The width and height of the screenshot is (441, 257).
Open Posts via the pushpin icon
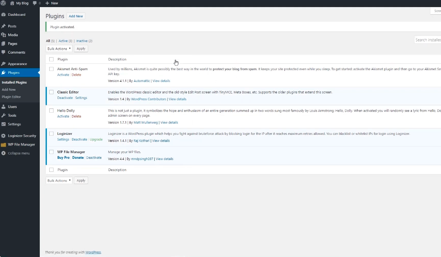(4, 26)
